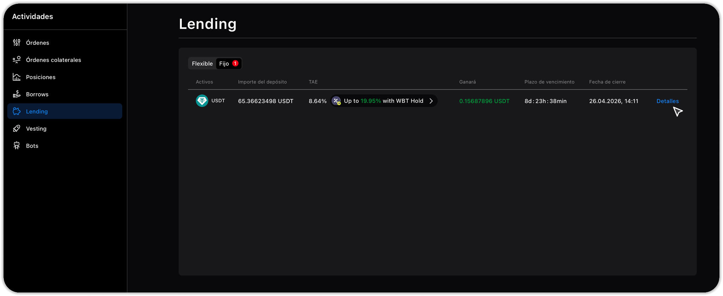This screenshot has width=723, height=296.
Task: Open Detalles for the USDT deposit
Action: [x=667, y=101]
